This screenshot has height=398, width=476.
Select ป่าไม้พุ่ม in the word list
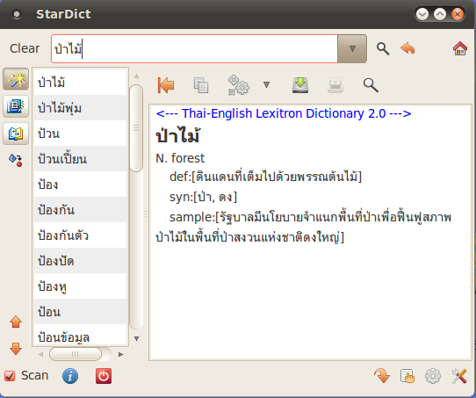(x=80, y=108)
